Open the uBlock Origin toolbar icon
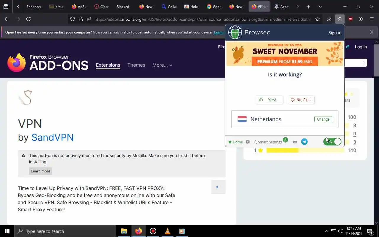Image resolution: width=379 pixels, height=237 pixels. click(351, 19)
